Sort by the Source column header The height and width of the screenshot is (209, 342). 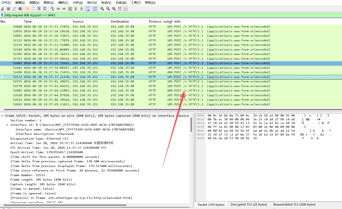91,22
